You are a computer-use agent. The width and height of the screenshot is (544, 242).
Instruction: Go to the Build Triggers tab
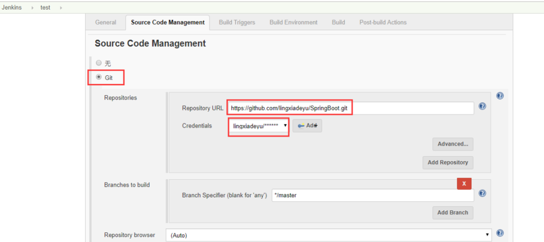click(x=237, y=23)
